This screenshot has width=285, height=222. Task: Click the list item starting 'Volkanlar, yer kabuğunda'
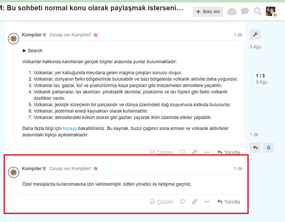pyautogui.click(x=108, y=73)
